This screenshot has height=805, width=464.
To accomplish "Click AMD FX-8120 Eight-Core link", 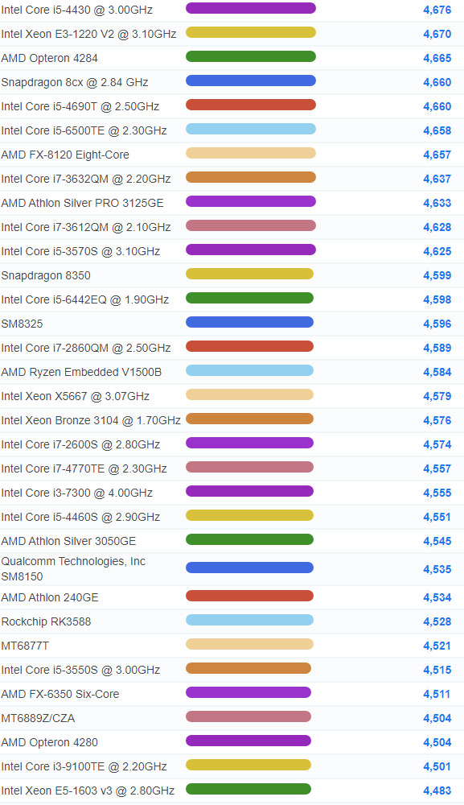I will point(65,155).
